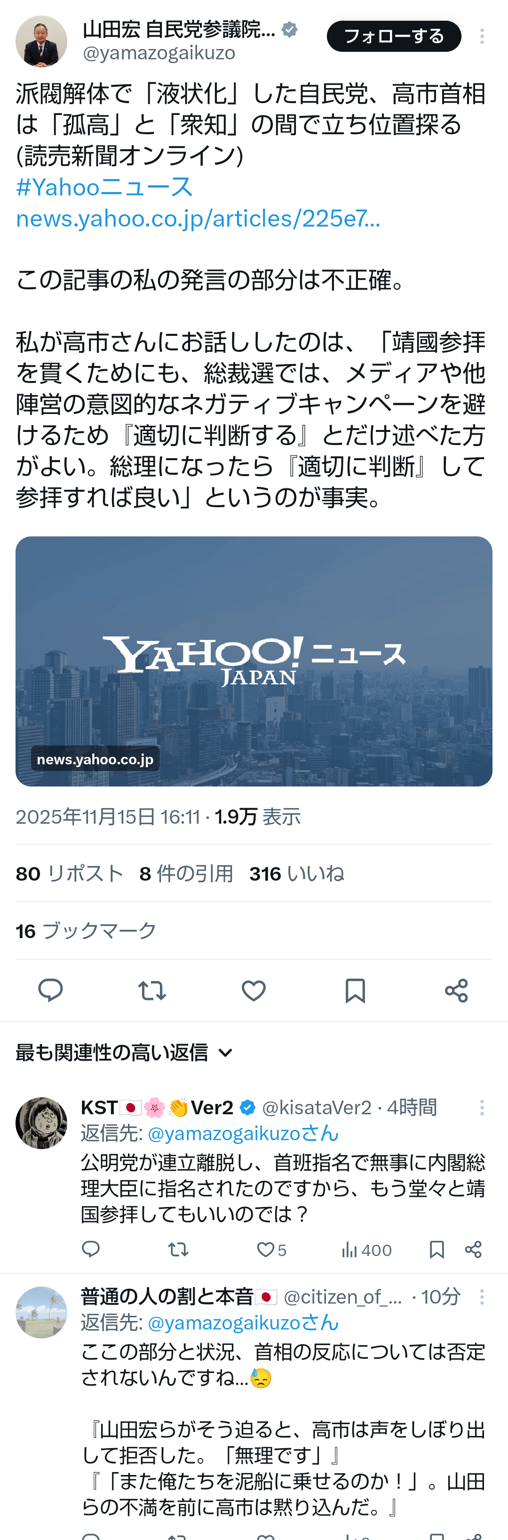This screenshot has height=1540, width=508.
Task: View analytics of KST Ver2 reply
Action: pyautogui.click(x=366, y=1250)
